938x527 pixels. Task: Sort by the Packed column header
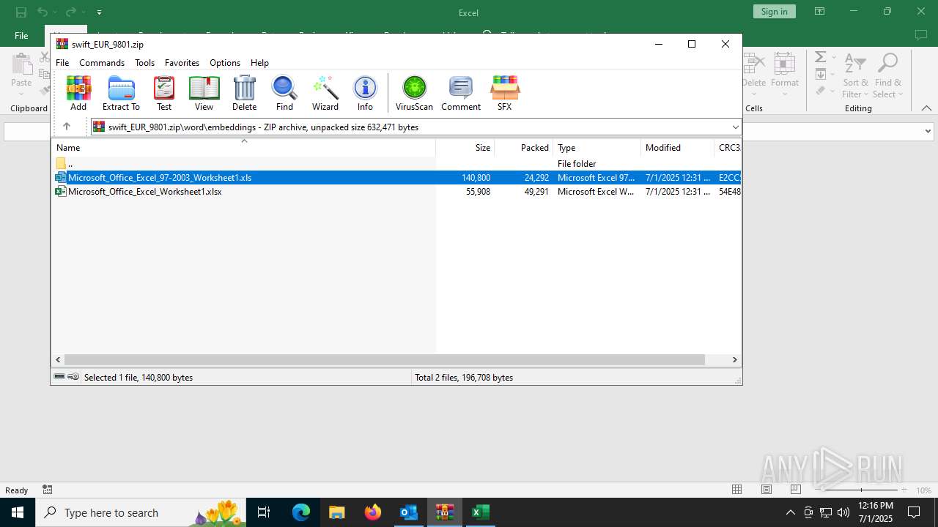coord(524,148)
